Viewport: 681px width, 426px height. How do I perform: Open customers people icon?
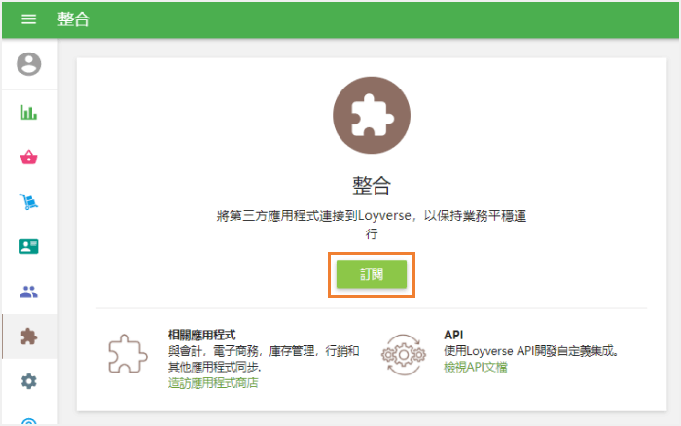click(x=28, y=292)
